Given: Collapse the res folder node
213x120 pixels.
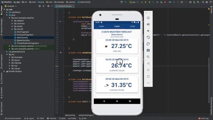Looking at the screenshot, I should click(7, 54).
